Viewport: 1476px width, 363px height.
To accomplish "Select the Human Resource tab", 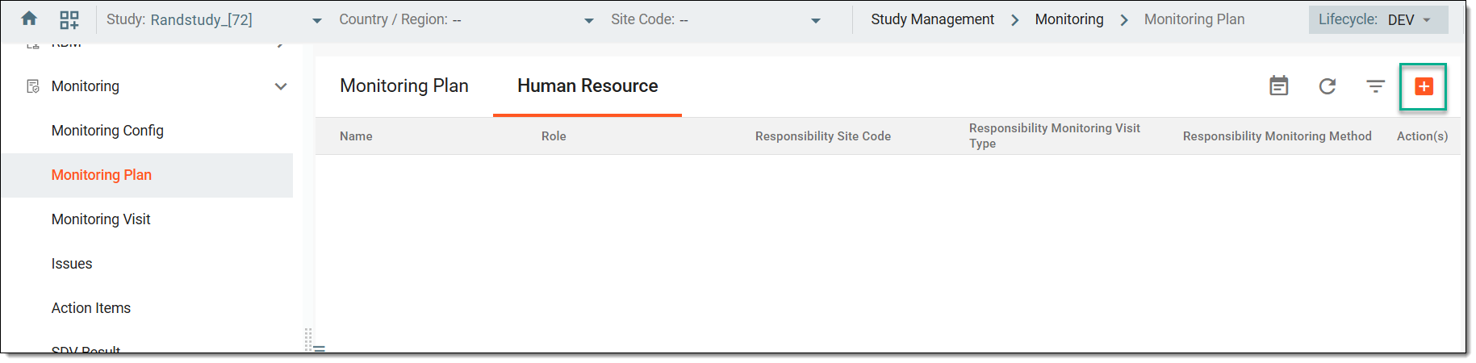I will [x=587, y=86].
